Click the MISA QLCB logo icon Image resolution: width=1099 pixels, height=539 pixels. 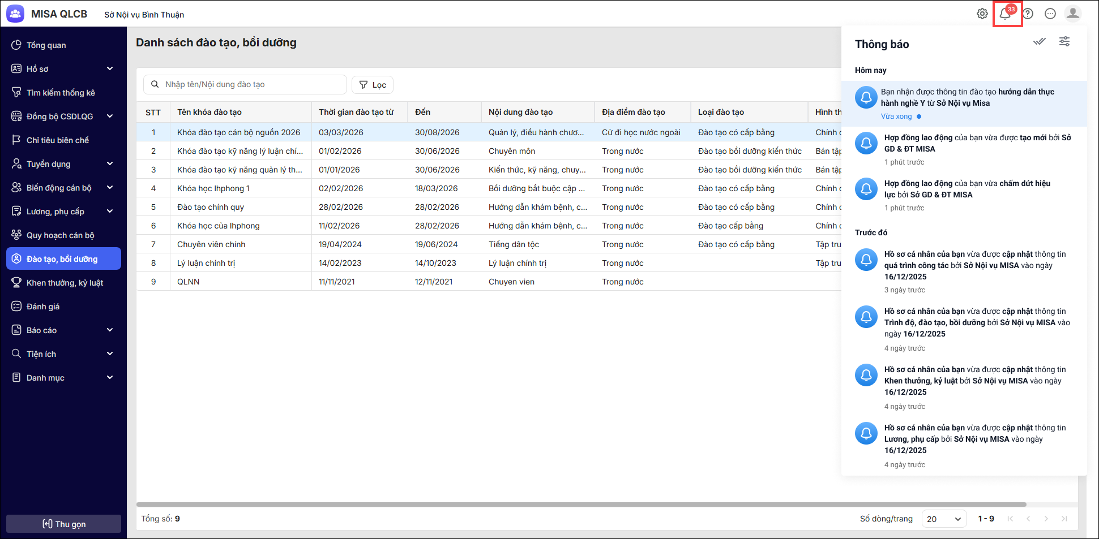(15, 14)
